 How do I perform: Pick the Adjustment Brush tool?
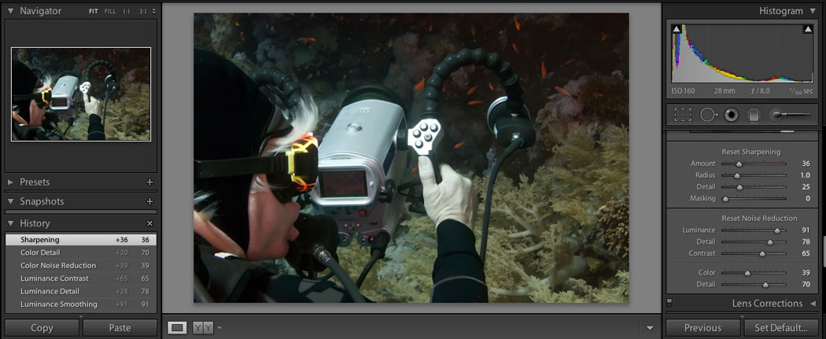click(790, 115)
